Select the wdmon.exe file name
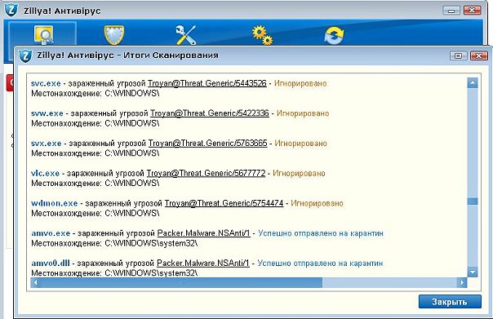Viewport: 493px width, 319px height. click(55, 203)
